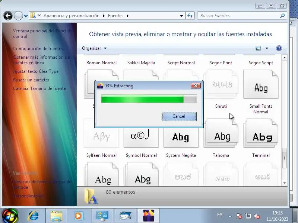Open Obtener más información de fuentes en línea
The image size is (298, 223).
[x=41, y=60]
